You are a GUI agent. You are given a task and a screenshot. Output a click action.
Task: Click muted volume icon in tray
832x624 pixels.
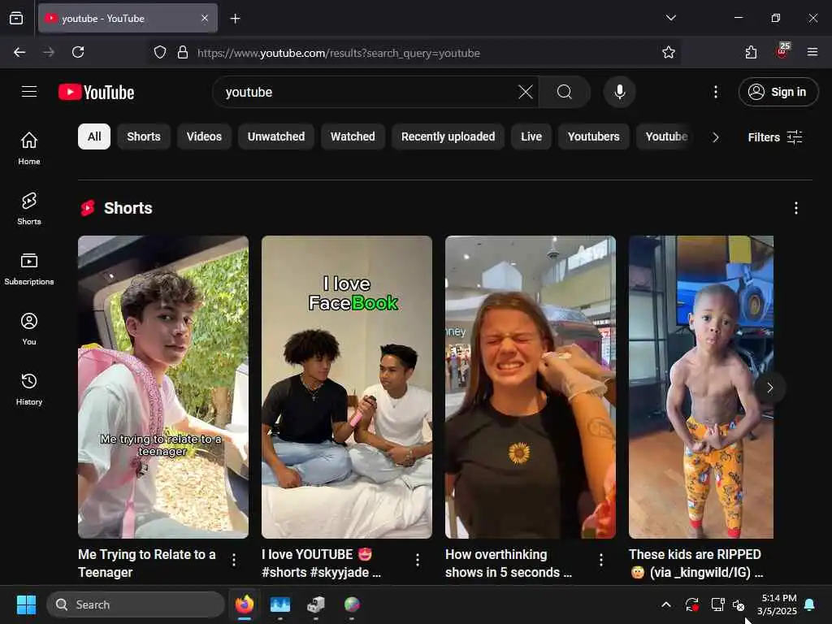pyautogui.click(x=739, y=604)
